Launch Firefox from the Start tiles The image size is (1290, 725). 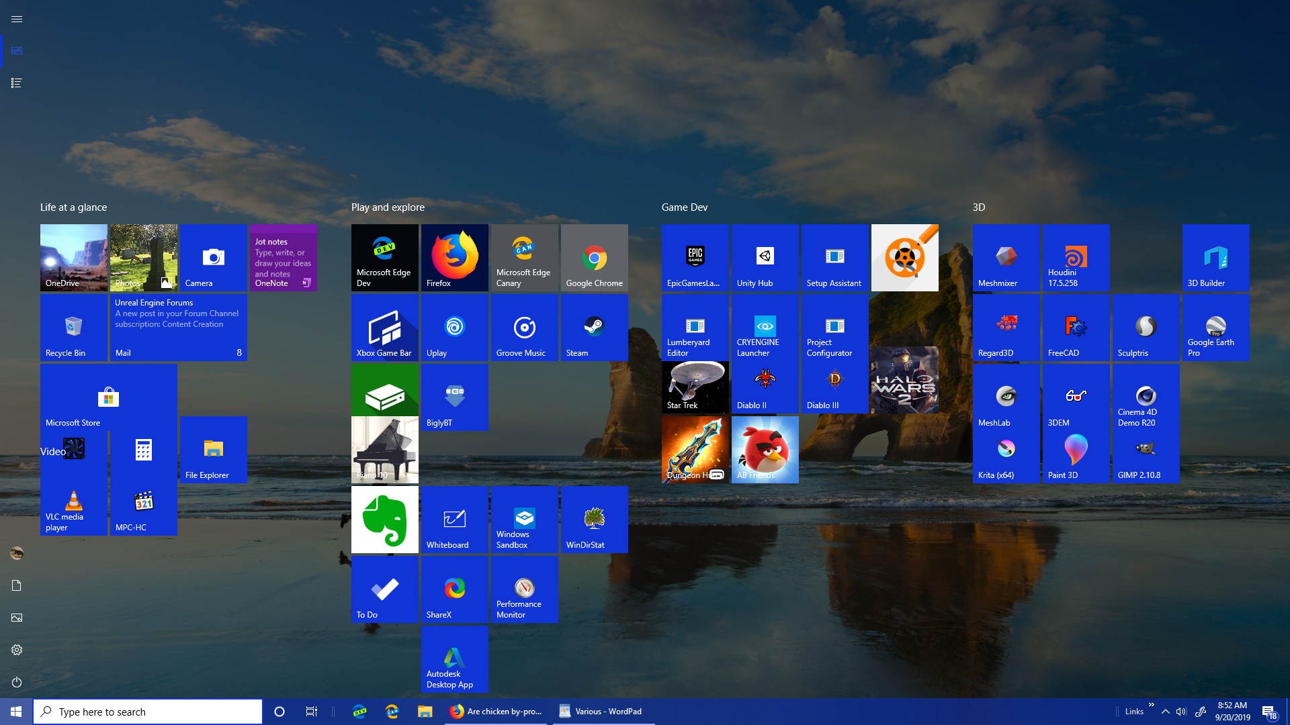(x=454, y=258)
